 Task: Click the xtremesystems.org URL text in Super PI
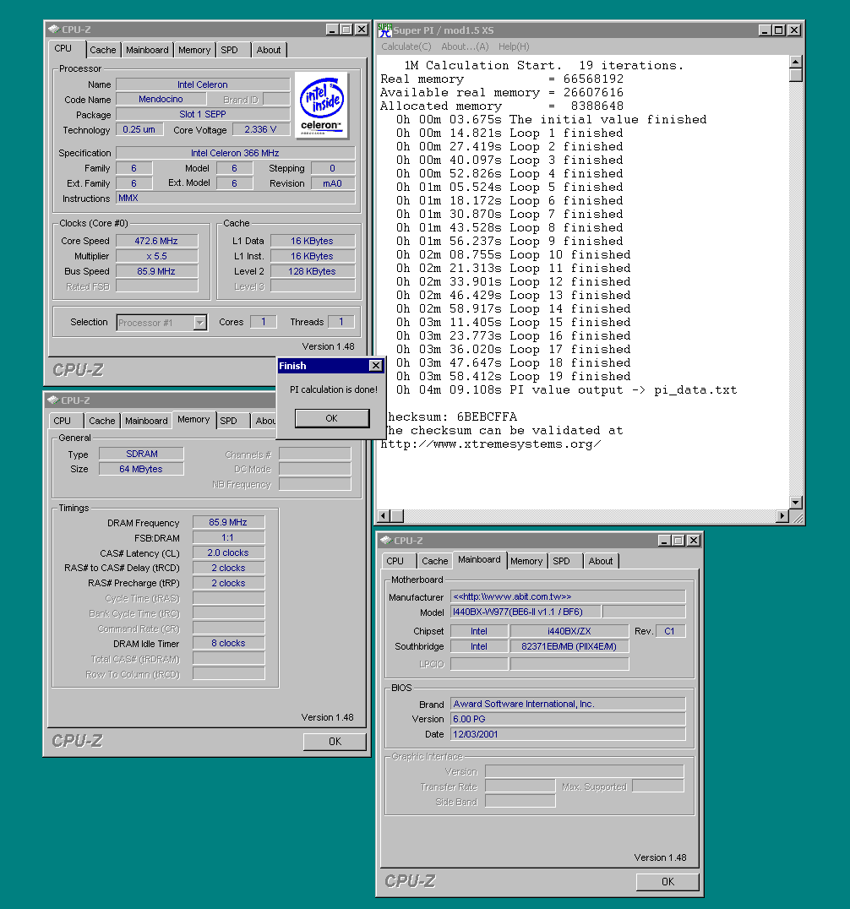(491, 444)
